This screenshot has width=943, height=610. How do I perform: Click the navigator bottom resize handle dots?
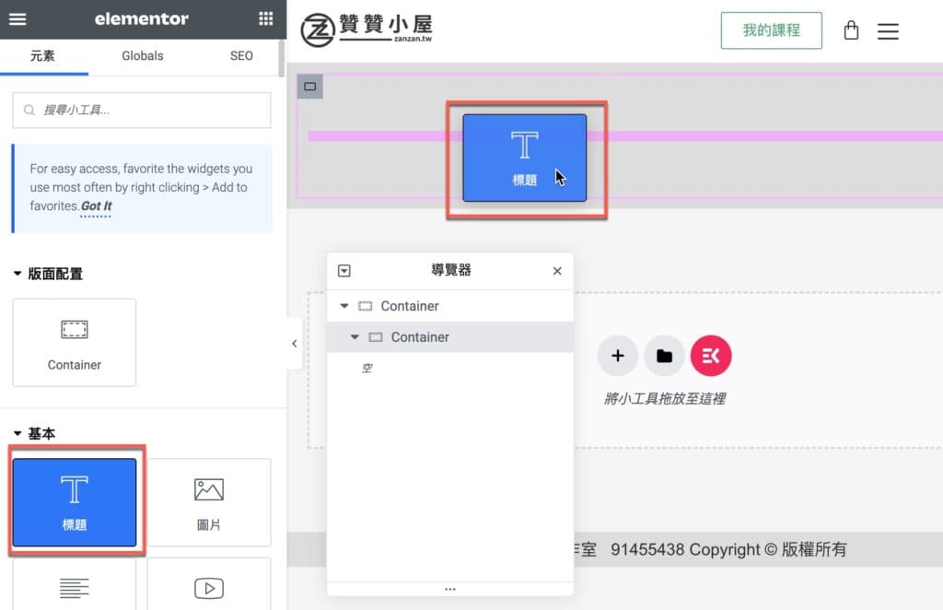449,589
